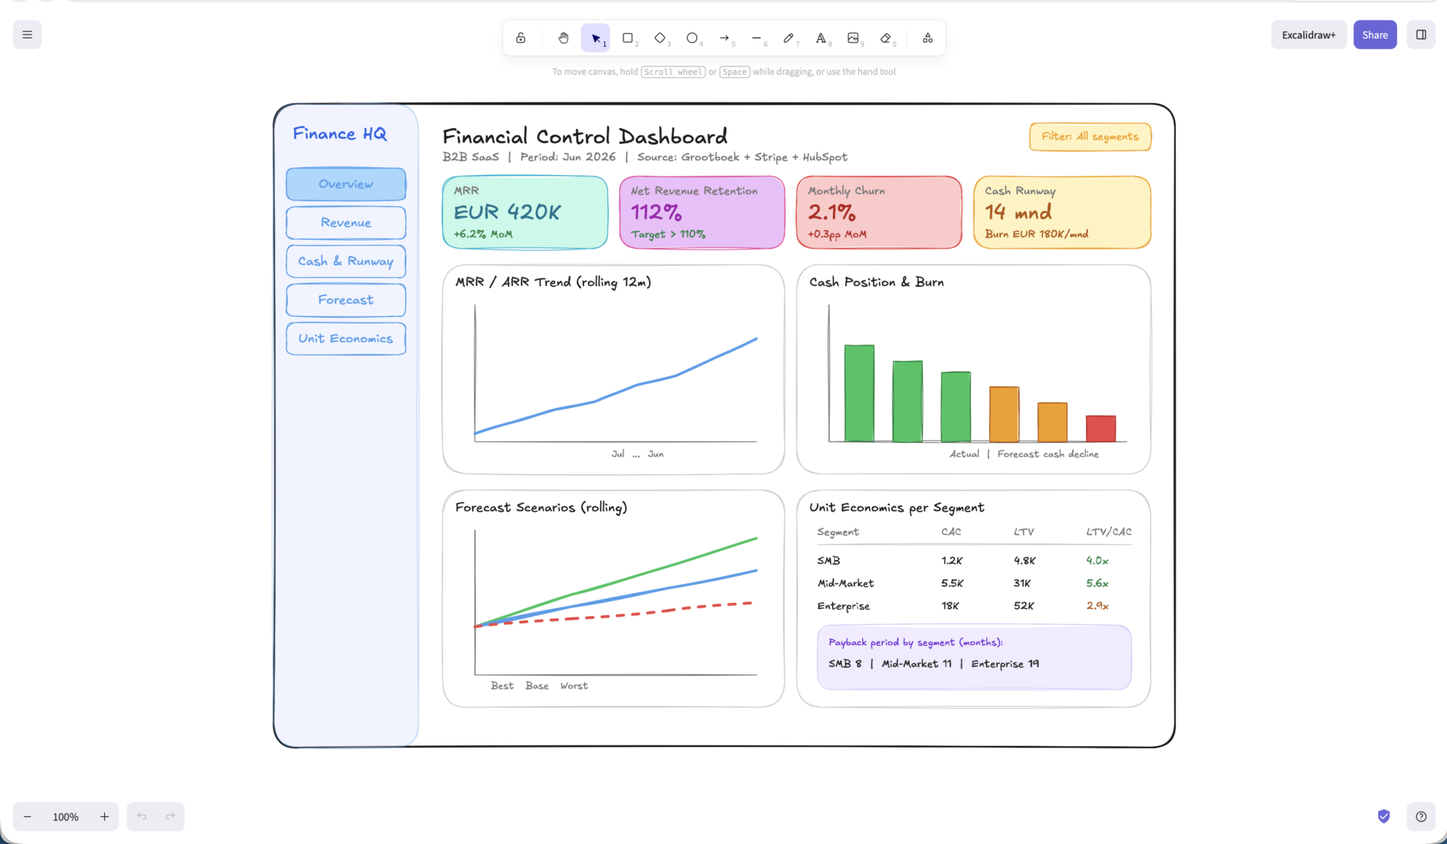Viewport: 1447px width, 844px height.
Task: Click the Filter: All segments box
Action: point(1090,136)
